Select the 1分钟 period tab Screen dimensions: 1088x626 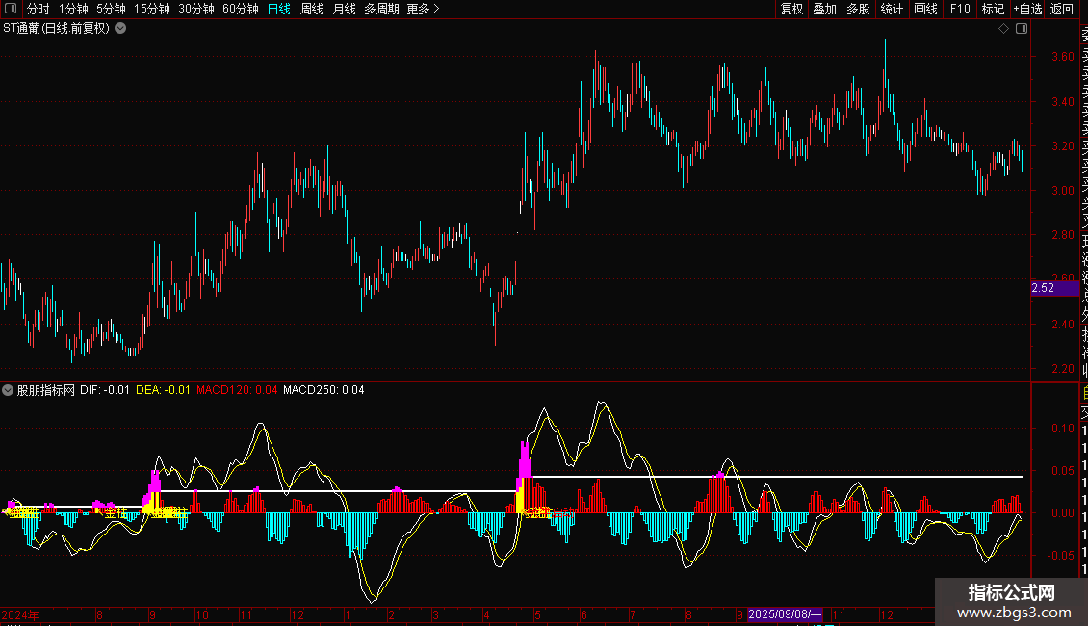click(73, 9)
